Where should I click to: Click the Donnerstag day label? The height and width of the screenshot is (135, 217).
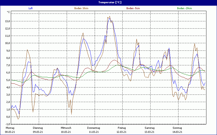pyautogui.click(x=94, y=128)
